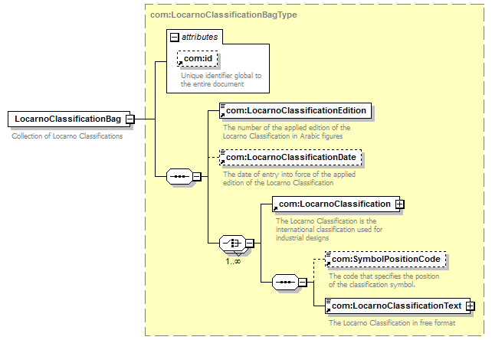Open the optional com:LocarnoClassificationDate element
Image resolution: width=492 pixels, height=340 pixels.
tap(291, 158)
